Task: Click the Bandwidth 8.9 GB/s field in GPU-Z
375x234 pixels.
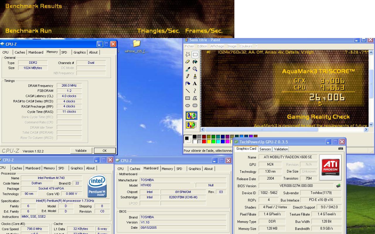Action: point(326,228)
